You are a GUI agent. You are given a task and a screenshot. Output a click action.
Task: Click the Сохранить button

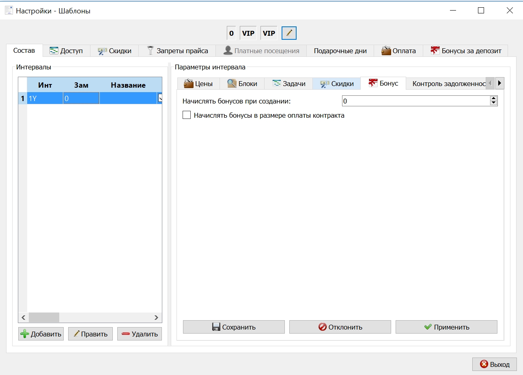[x=234, y=327]
